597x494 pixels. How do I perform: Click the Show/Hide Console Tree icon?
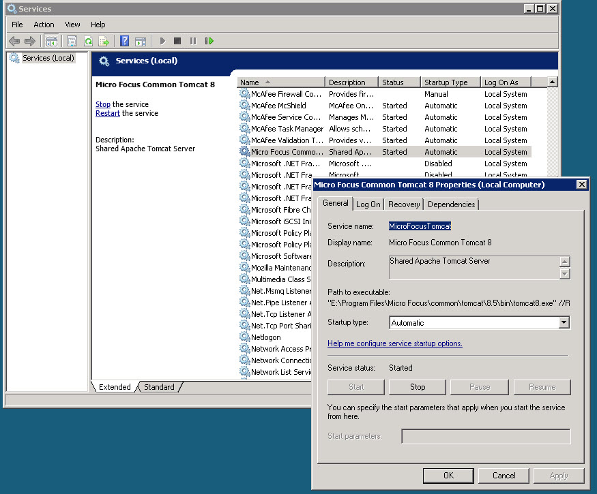point(51,42)
